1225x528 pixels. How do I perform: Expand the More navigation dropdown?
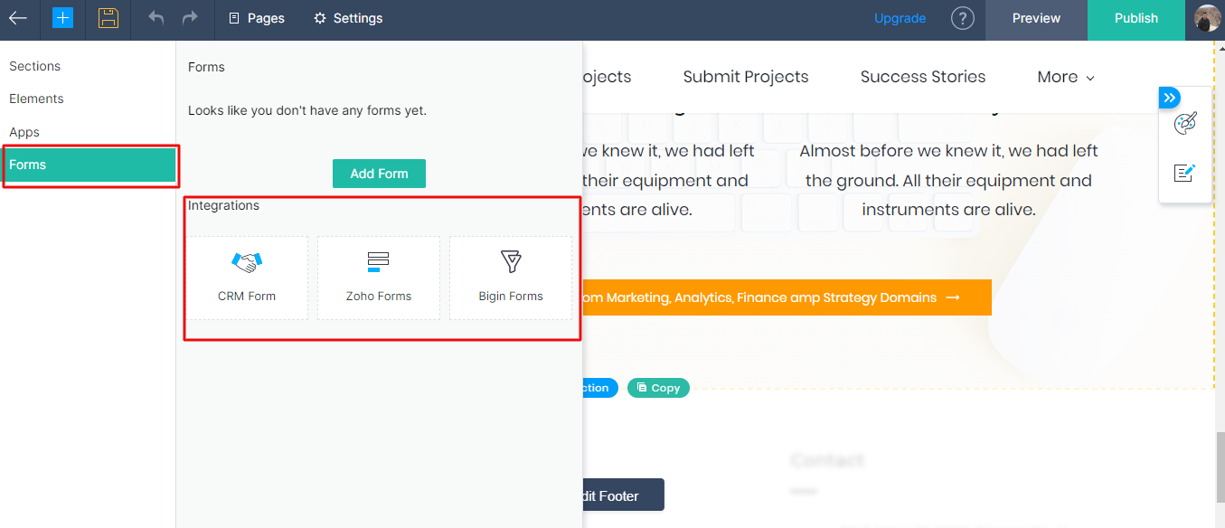1065,77
